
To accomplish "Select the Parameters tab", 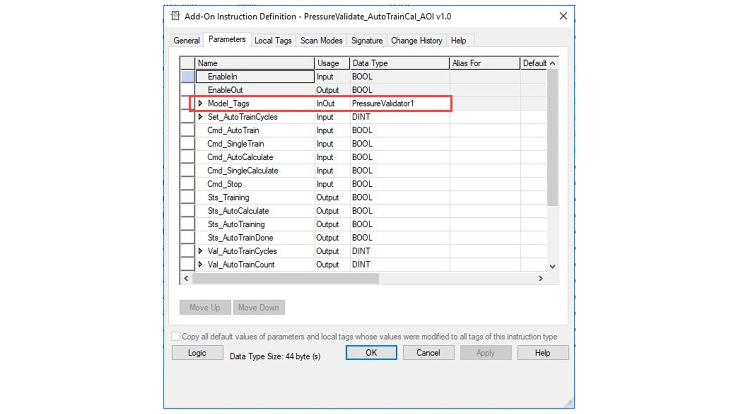I will tap(227, 40).
